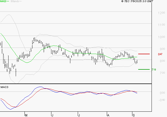
Task: Click the MACD 000 axis label
Action: tap(162, 93)
